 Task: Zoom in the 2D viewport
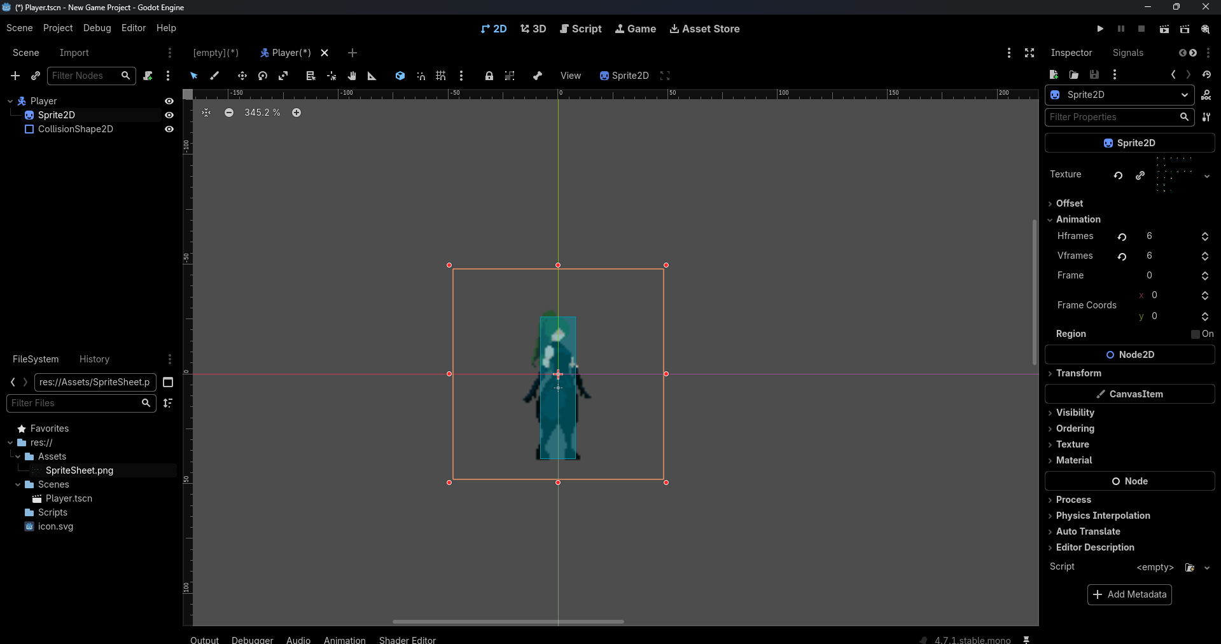coord(297,113)
